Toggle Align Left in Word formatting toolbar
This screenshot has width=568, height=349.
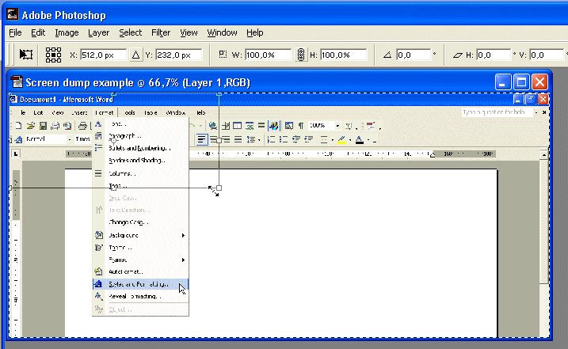click(x=202, y=139)
